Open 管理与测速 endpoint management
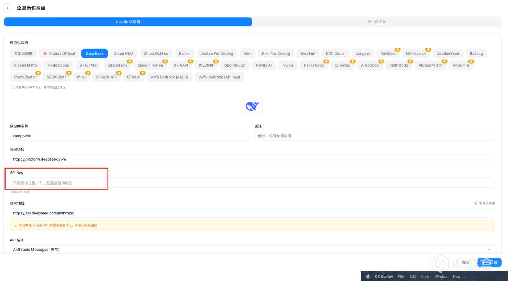This screenshot has height=281, width=508. coord(485,203)
